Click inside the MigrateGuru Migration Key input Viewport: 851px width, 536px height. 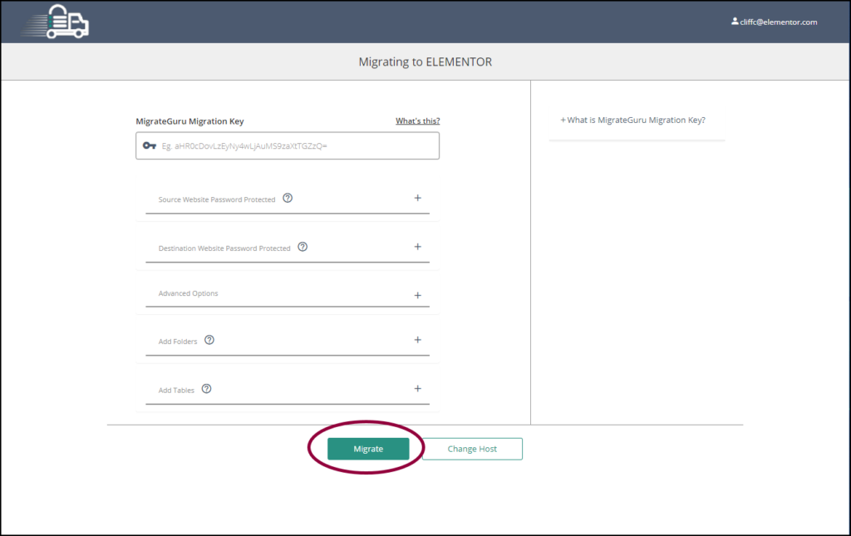pyautogui.click(x=291, y=145)
